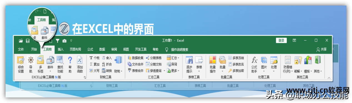Click the 多表加密 encrypt sheets tool
The height and width of the screenshot is (103, 352).
[x=236, y=71]
